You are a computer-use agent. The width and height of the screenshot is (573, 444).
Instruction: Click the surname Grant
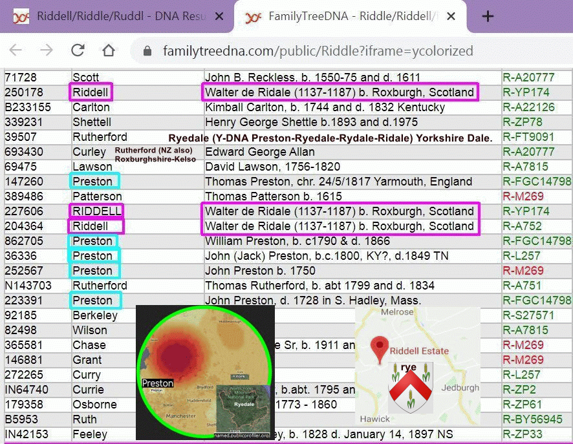(87, 359)
